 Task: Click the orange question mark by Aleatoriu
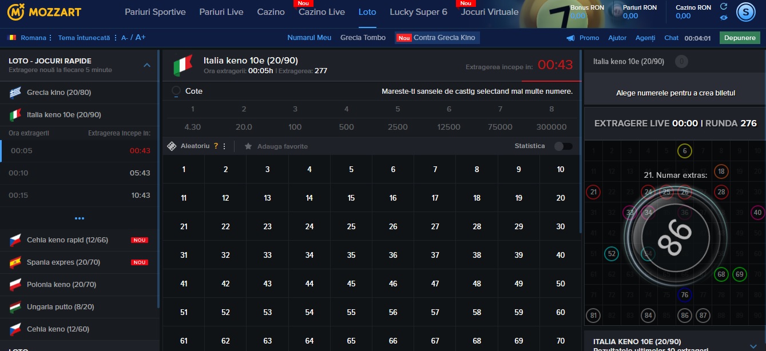[216, 146]
